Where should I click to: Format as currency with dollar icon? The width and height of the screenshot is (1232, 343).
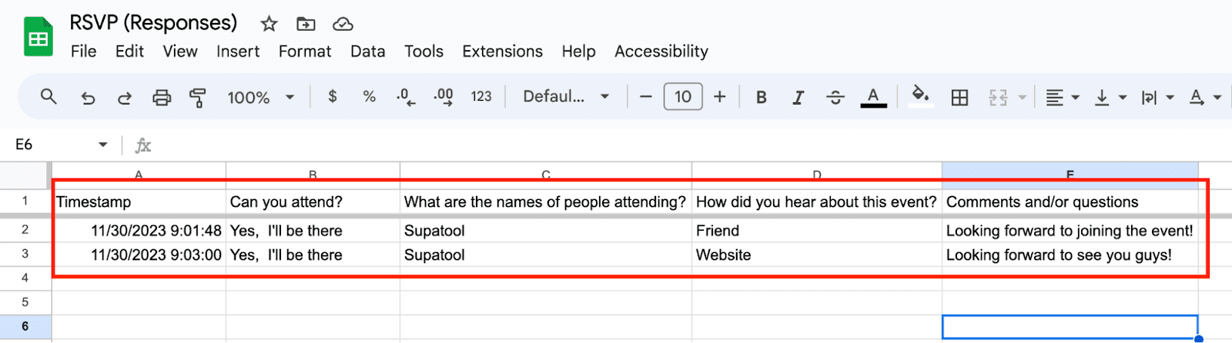333,97
